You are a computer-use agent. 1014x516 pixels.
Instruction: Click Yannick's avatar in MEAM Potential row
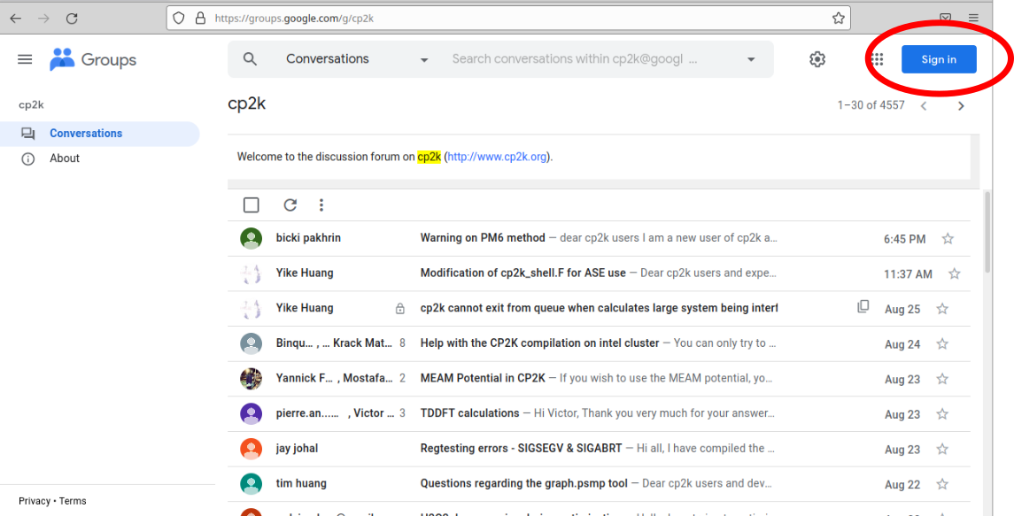251,378
